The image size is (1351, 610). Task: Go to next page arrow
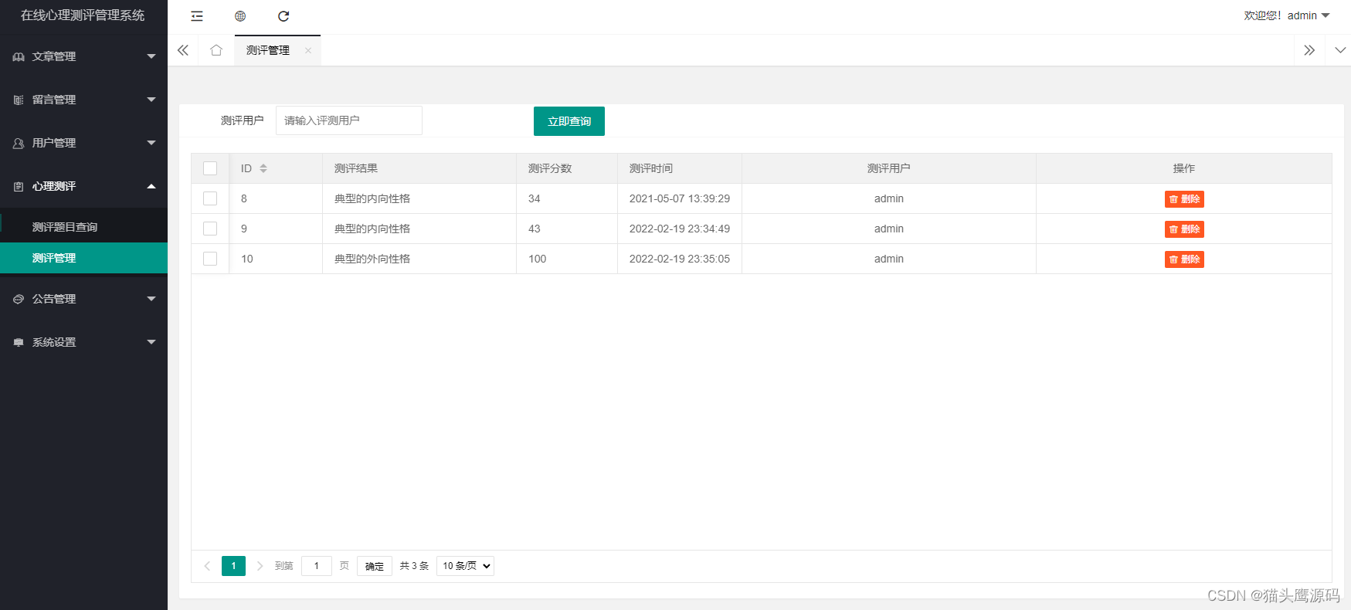click(260, 566)
